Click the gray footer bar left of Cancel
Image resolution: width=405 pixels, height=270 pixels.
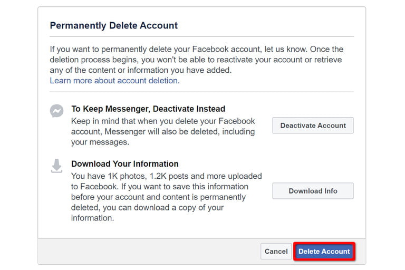click(x=148, y=252)
